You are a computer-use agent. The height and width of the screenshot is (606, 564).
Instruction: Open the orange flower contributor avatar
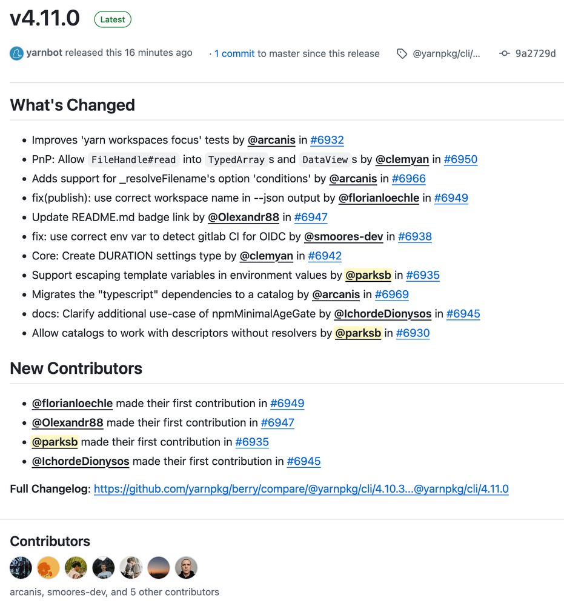(x=48, y=568)
